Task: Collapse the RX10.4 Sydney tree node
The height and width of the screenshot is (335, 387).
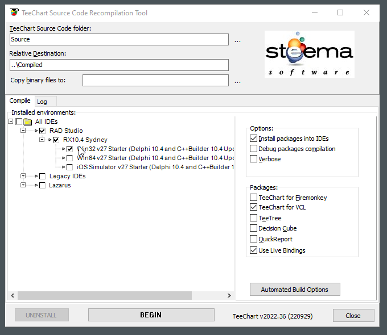Action: (42, 140)
